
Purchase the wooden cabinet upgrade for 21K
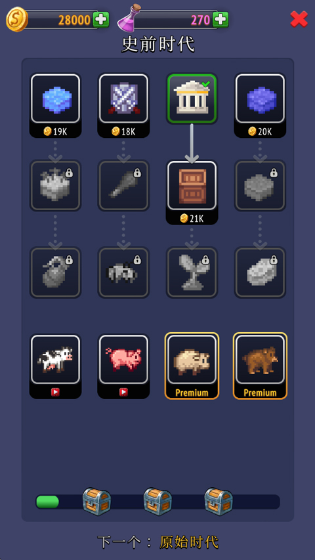tap(192, 192)
